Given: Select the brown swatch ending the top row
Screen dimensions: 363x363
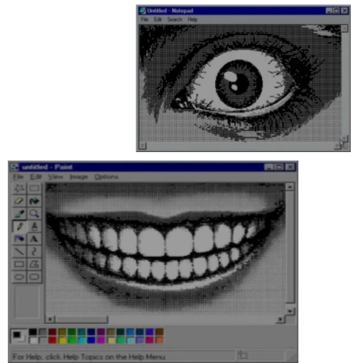Looking at the screenshot, I should coord(159,332).
